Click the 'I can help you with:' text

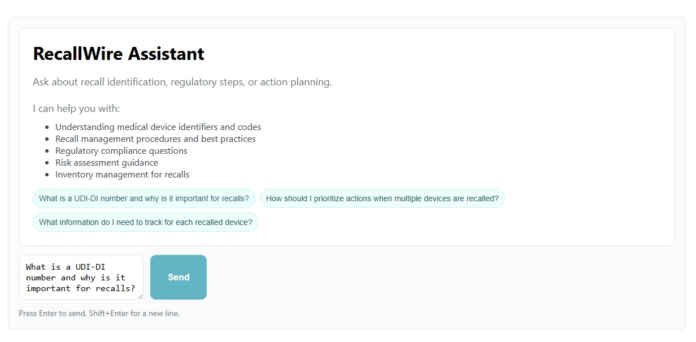point(76,109)
